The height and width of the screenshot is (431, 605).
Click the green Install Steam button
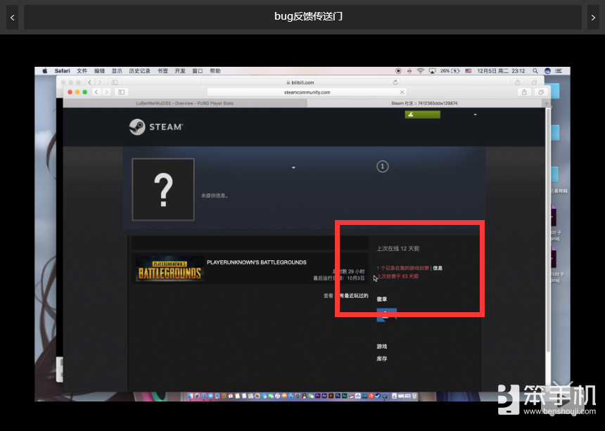tap(422, 115)
